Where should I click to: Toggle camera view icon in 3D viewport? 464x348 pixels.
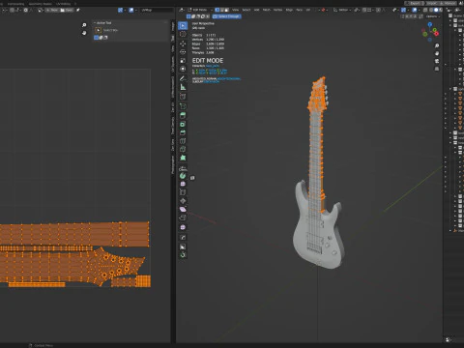pos(437,61)
